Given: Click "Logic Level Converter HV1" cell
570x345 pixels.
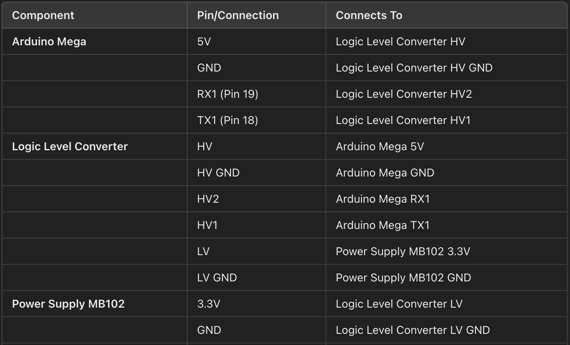Looking at the screenshot, I should (x=403, y=120).
